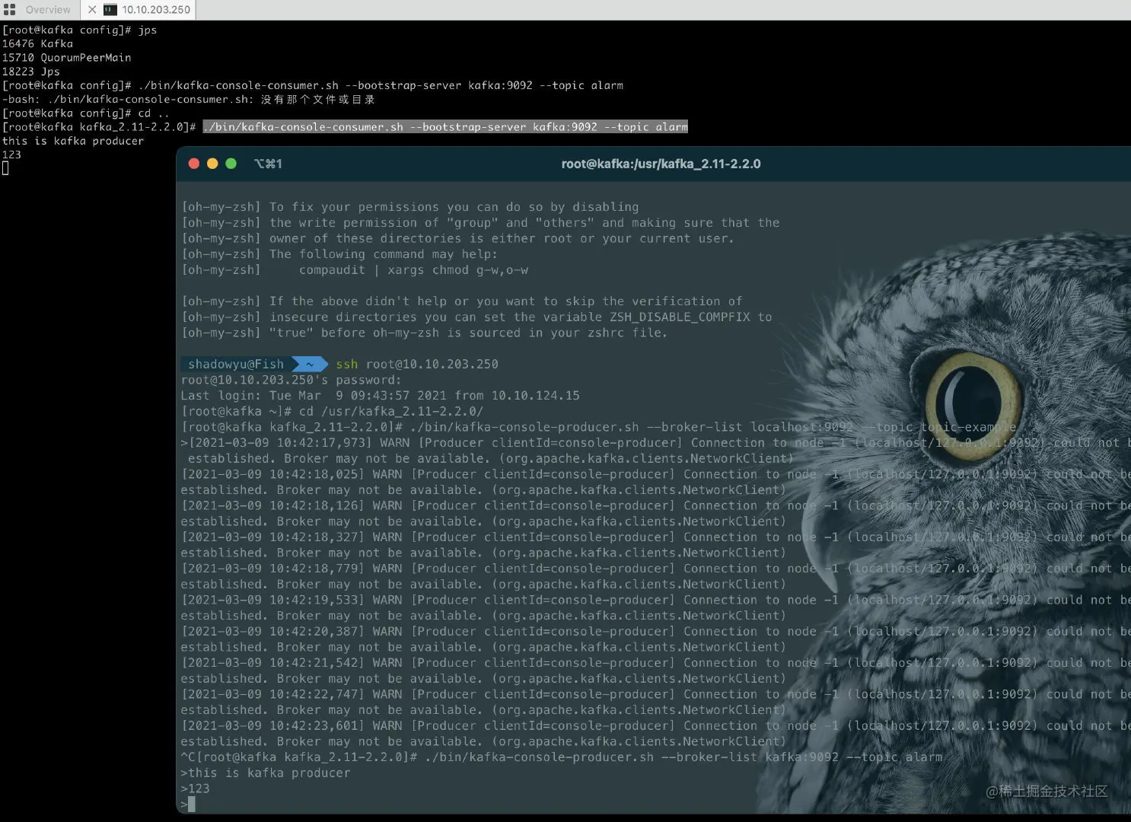Click the '18223 Jps' line
This screenshot has width=1131, height=822.
(x=30, y=71)
